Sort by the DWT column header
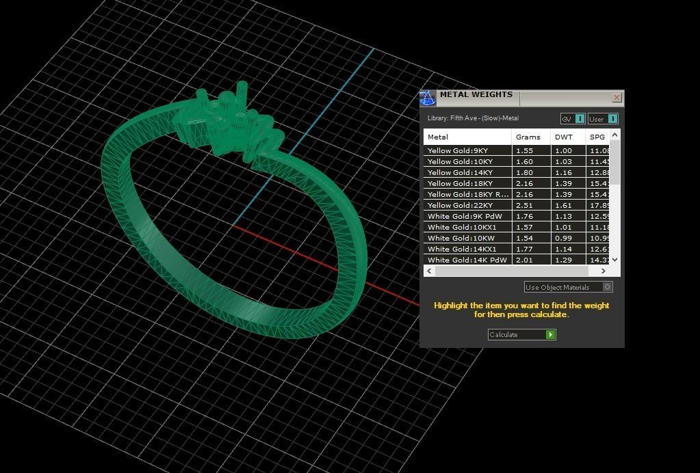 pos(568,137)
